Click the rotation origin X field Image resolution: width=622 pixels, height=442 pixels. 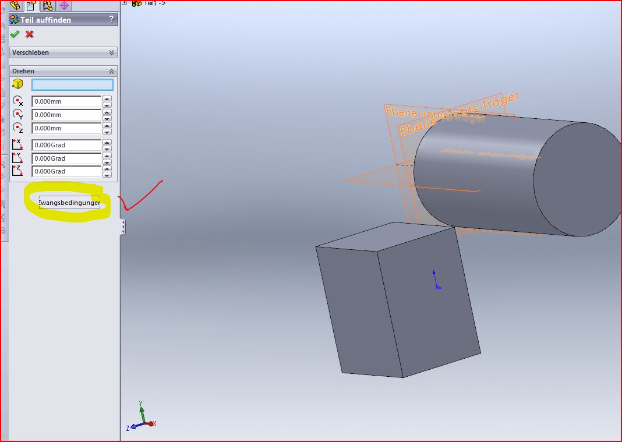pos(66,101)
